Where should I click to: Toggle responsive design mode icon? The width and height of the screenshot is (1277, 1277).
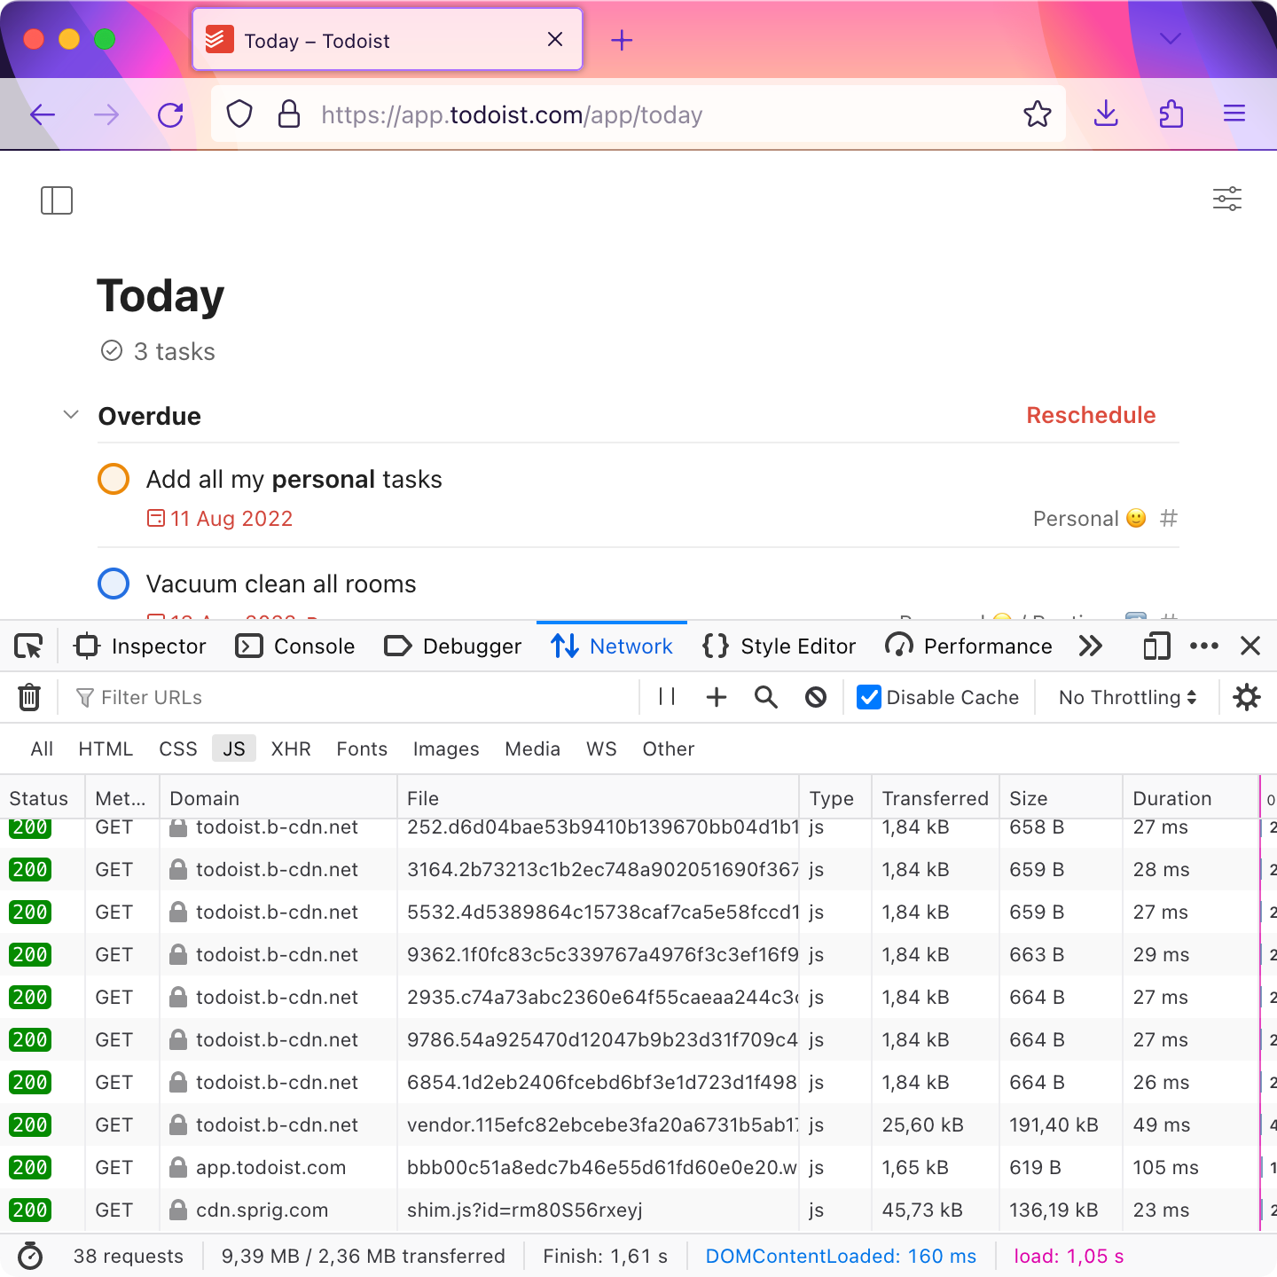(1156, 646)
